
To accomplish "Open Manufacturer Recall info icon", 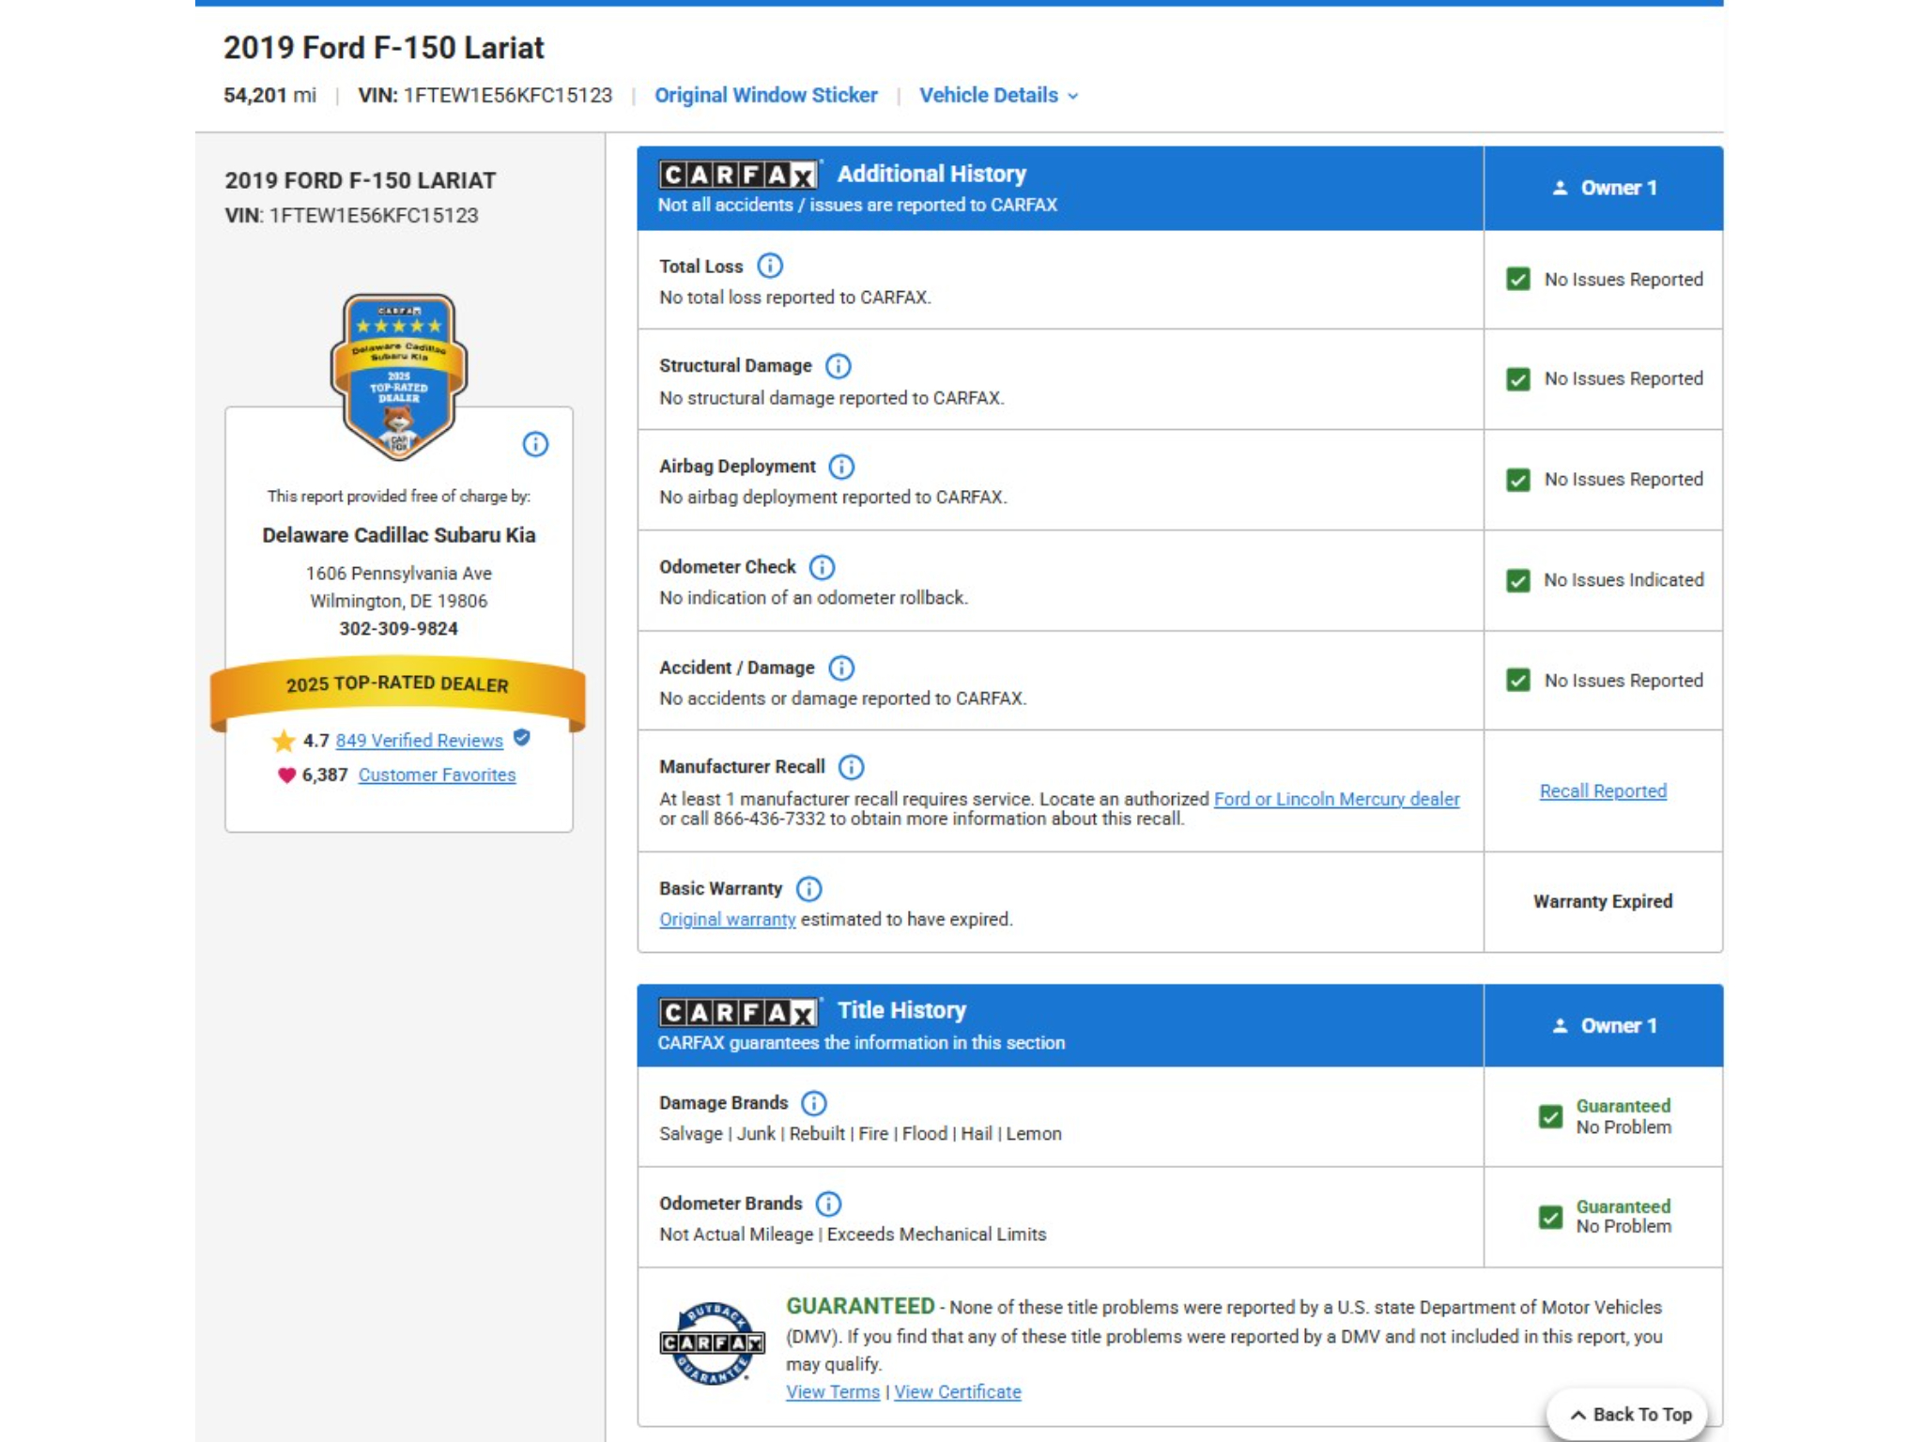I will pyautogui.click(x=851, y=767).
